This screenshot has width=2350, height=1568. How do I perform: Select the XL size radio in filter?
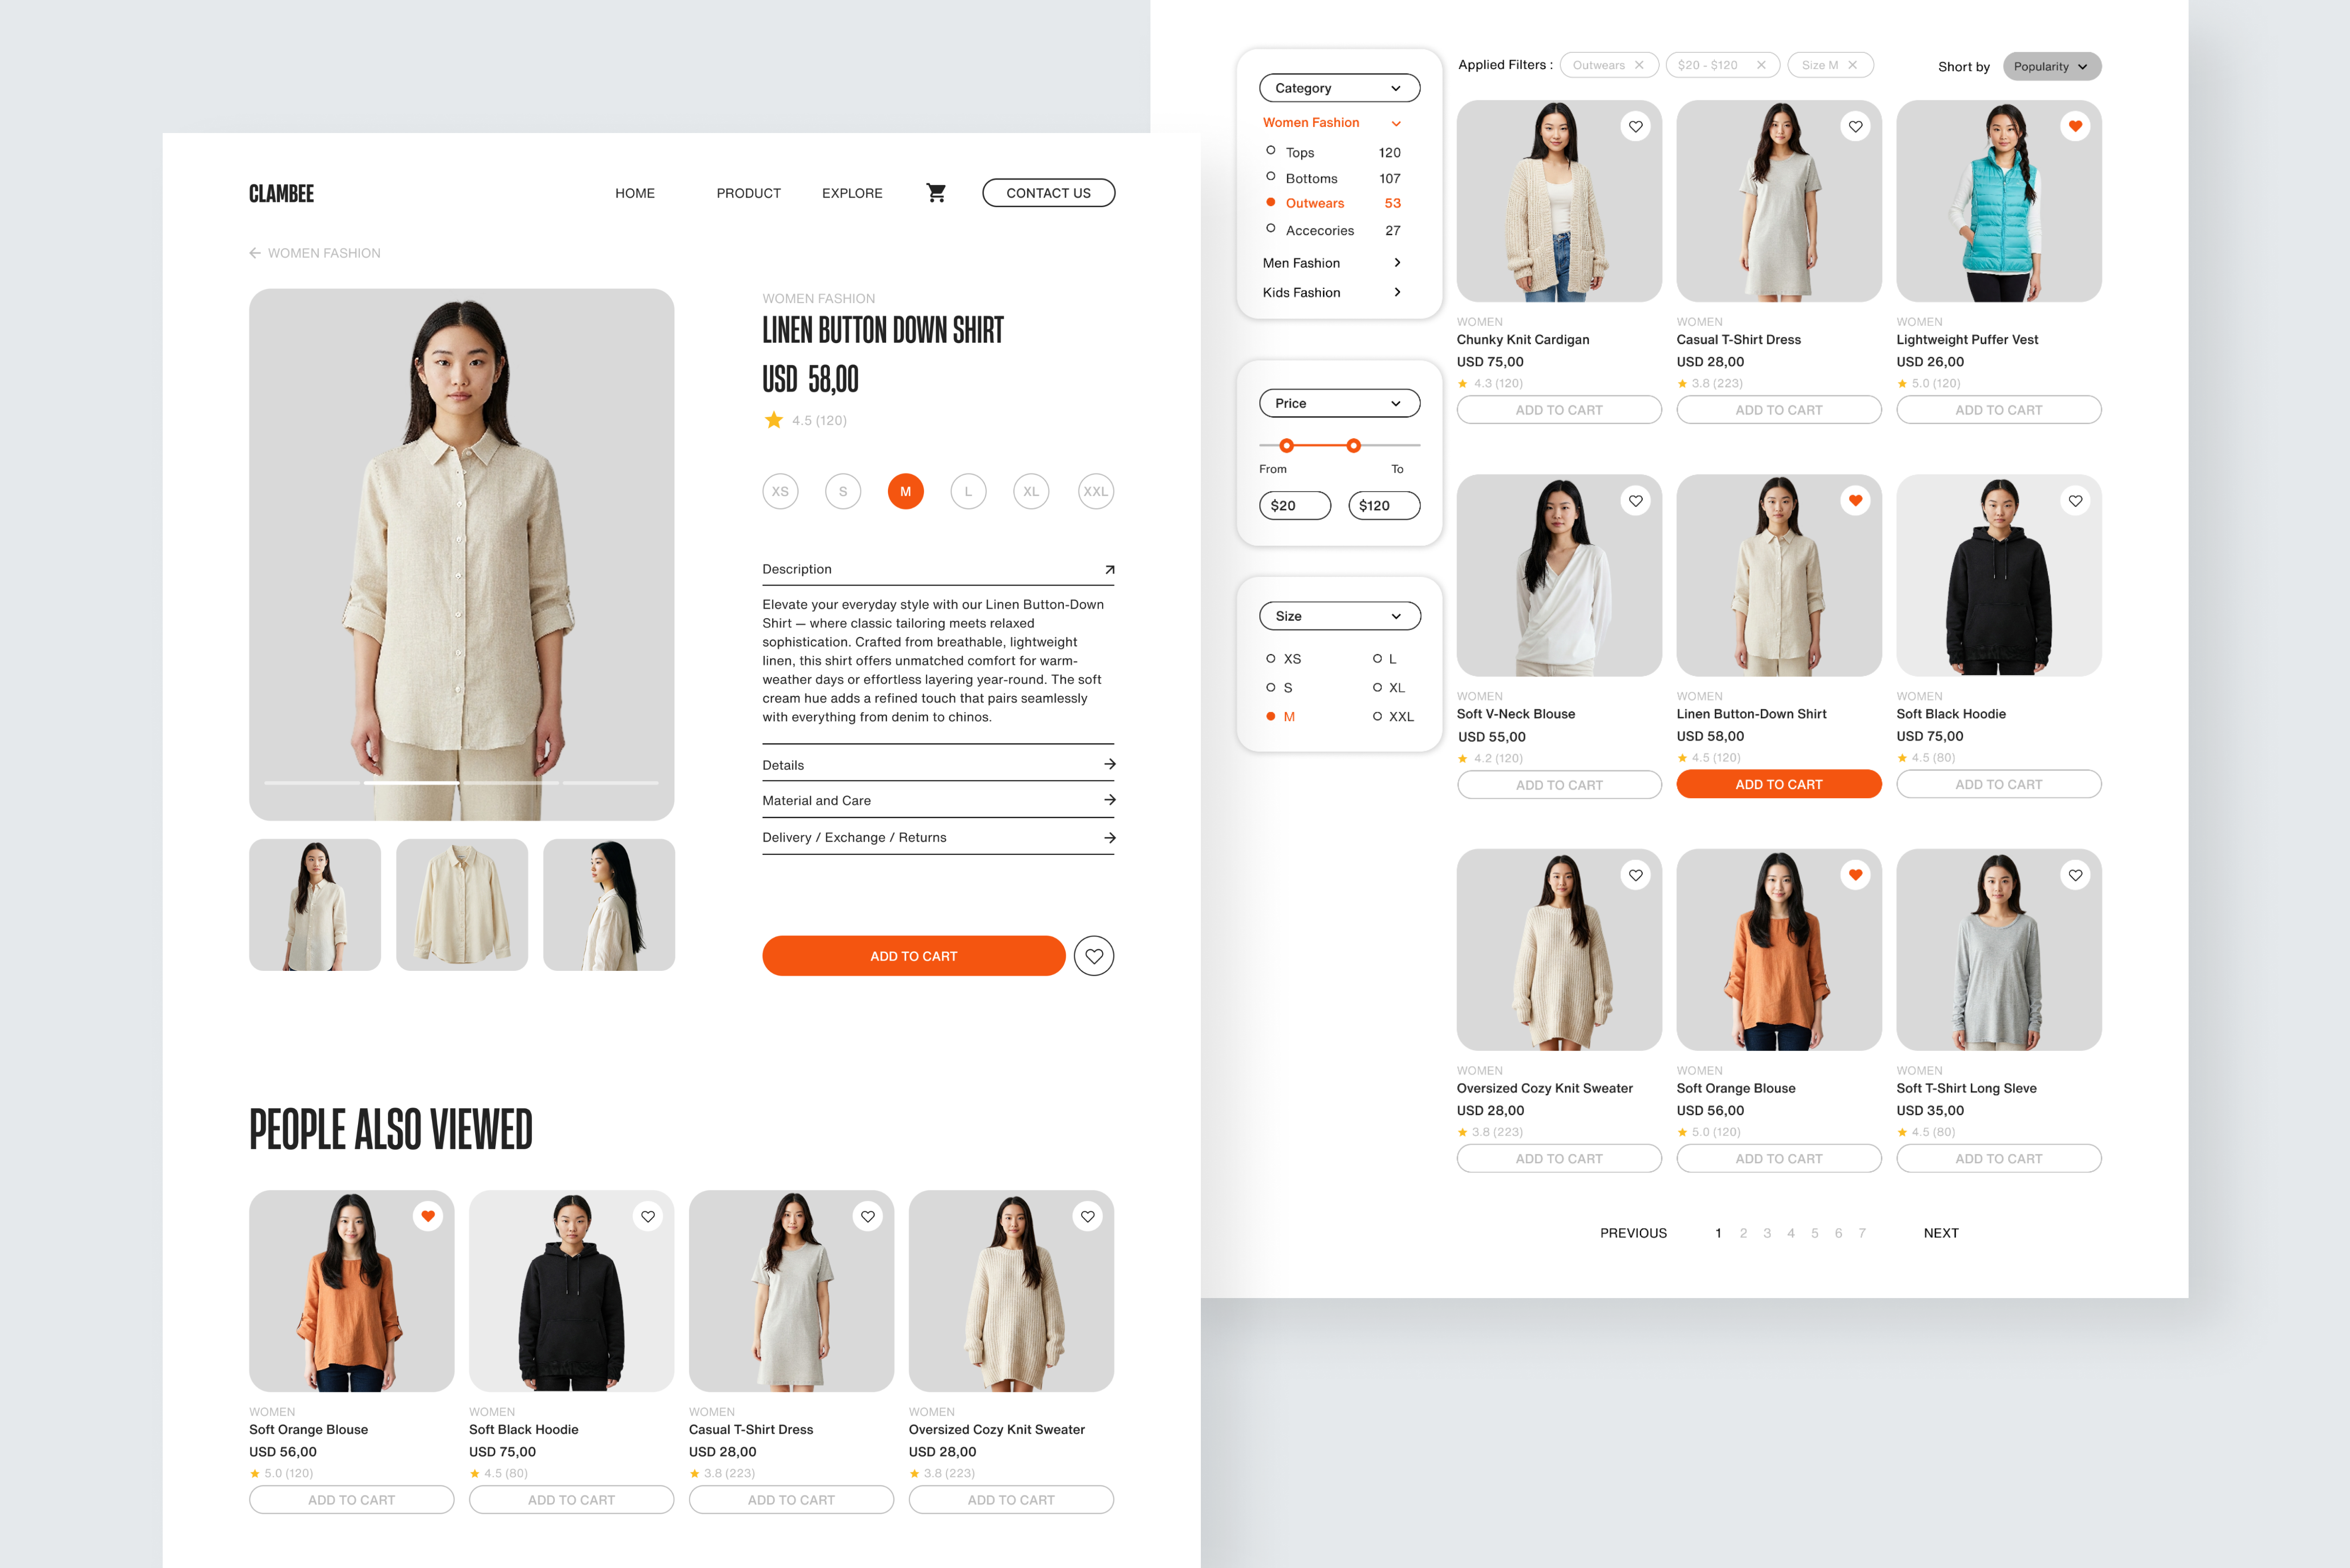(x=1377, y=687)
